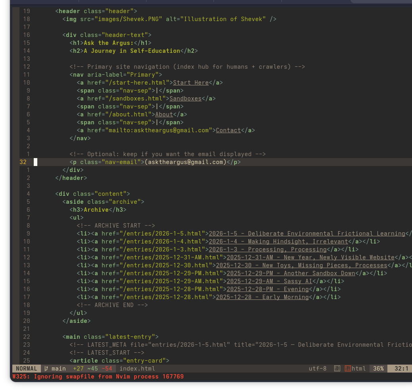Click the file format icon after utf-8
Image resolution: width=412 pixels, height=392 pixels.
[x=337, y=369]
